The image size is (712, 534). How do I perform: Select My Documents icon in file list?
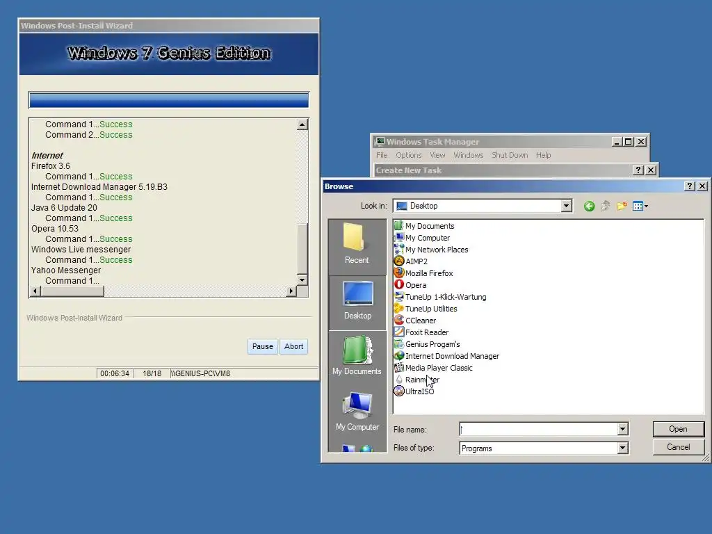(398, 226)
